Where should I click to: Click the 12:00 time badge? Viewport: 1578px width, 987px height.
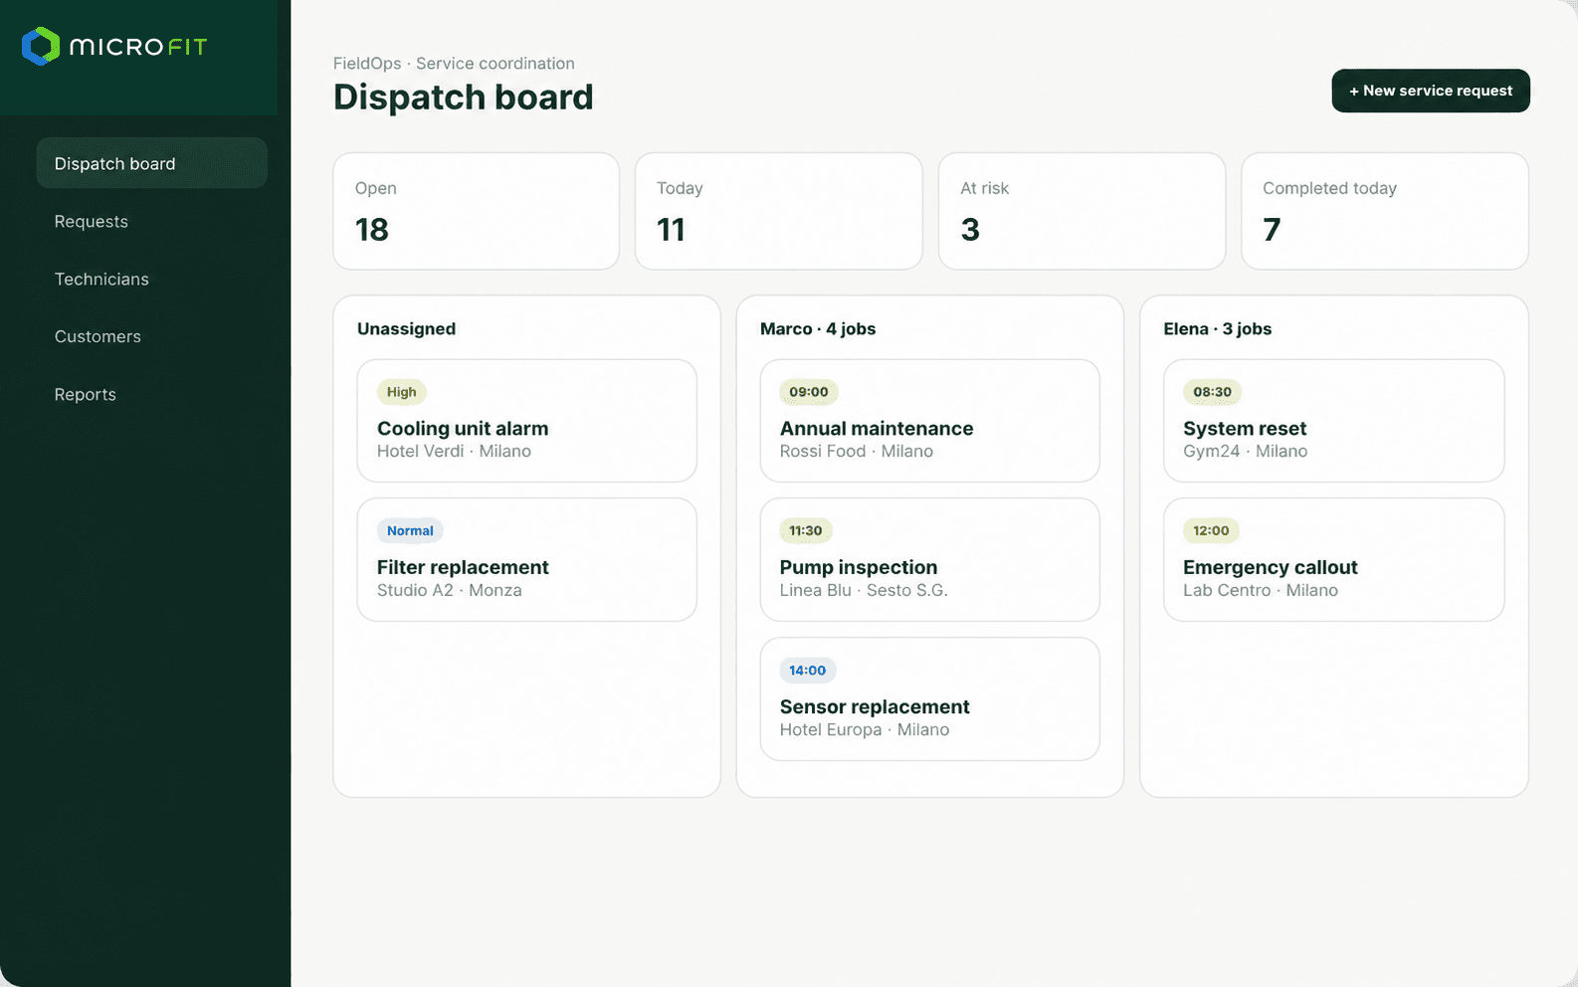(1211, 531)
